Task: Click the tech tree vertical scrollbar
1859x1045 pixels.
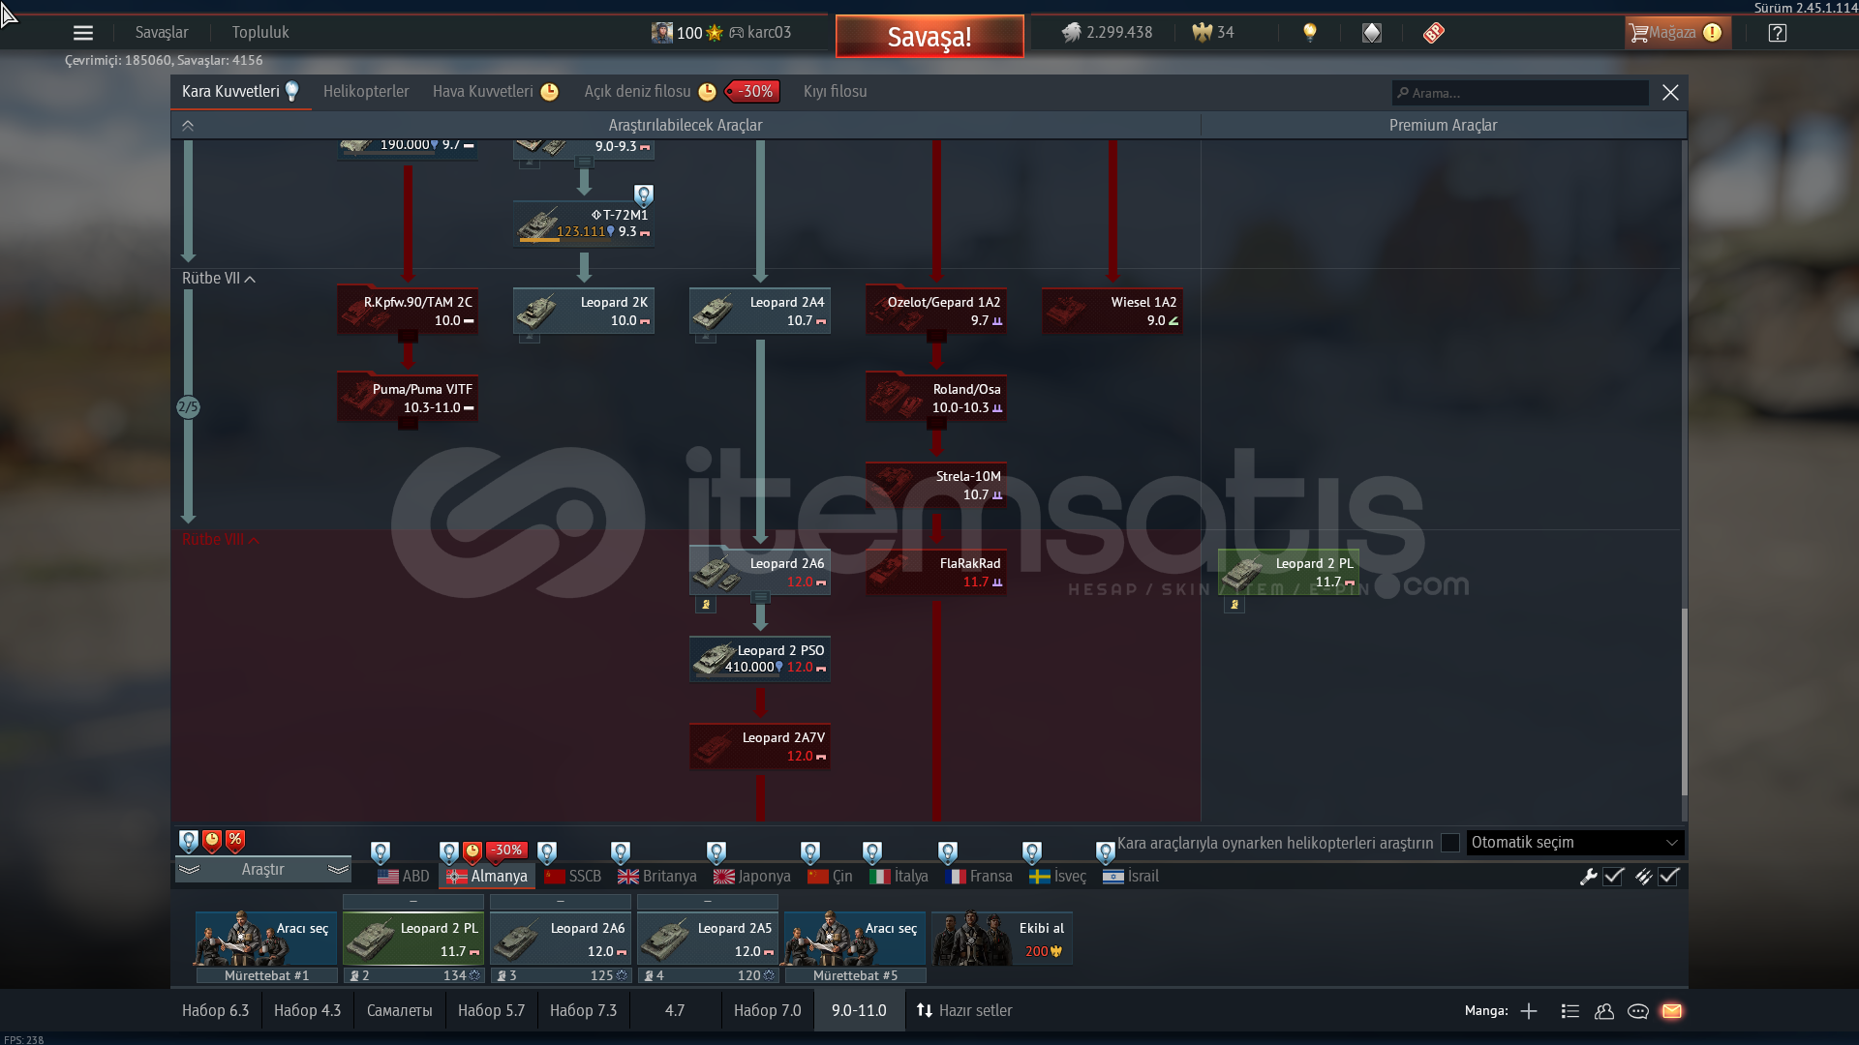Action: tap(1684, 702)
